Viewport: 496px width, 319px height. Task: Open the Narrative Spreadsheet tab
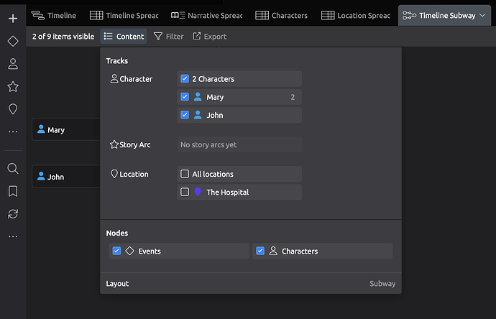(206, 15)
